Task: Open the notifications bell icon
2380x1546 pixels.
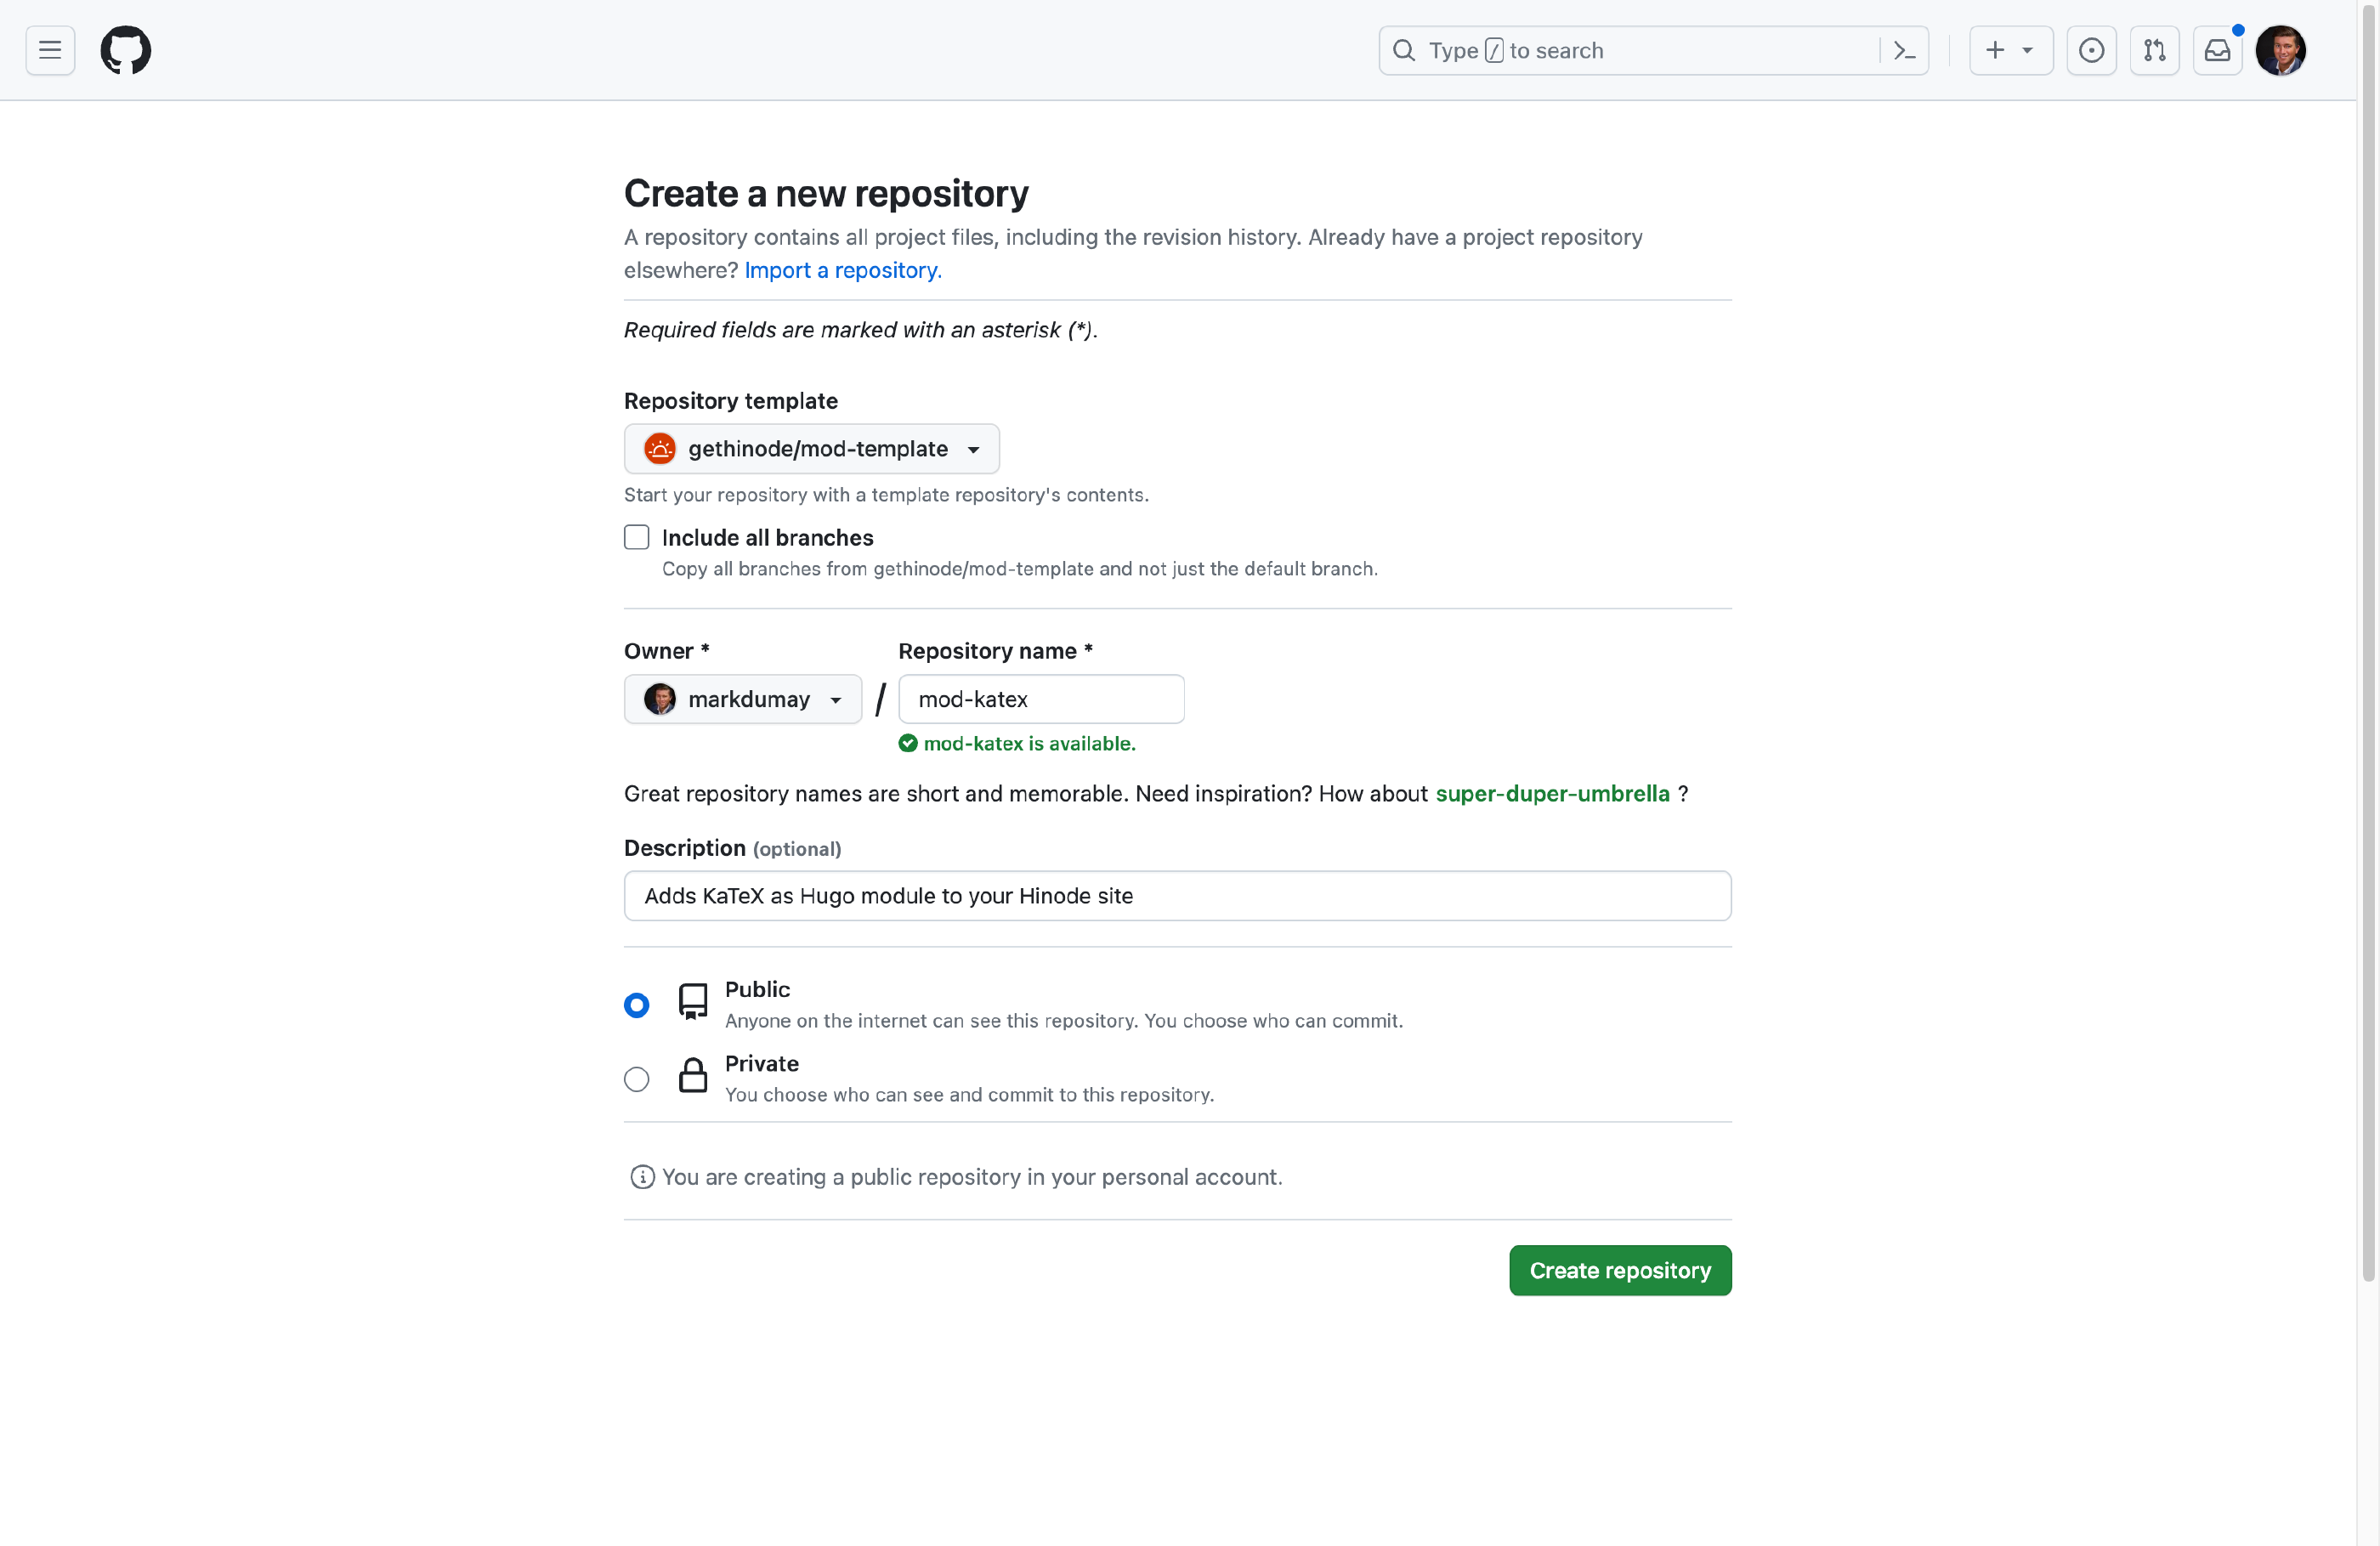Action: point(2217,48)
